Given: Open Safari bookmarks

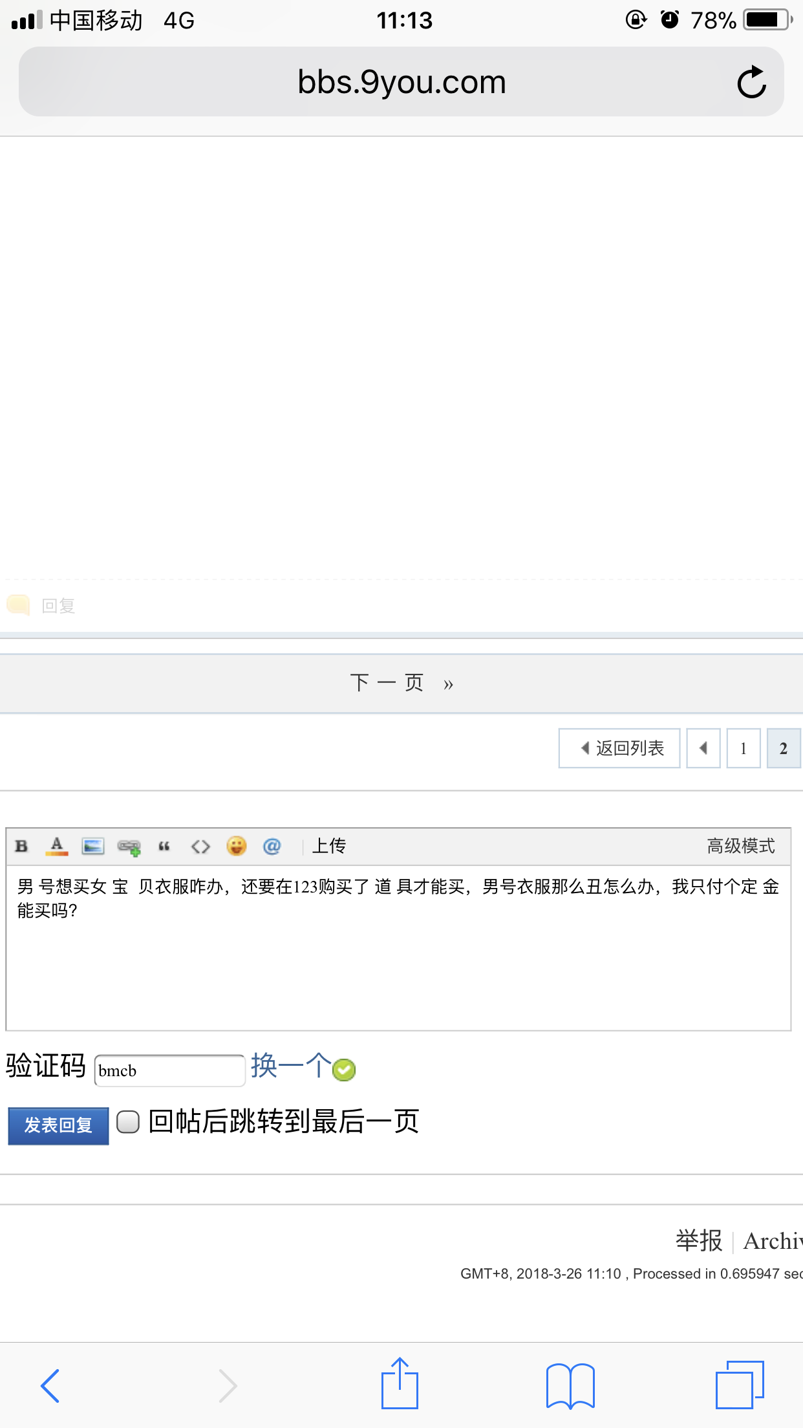Looking at the screenshot, I should click(570, 1385).
